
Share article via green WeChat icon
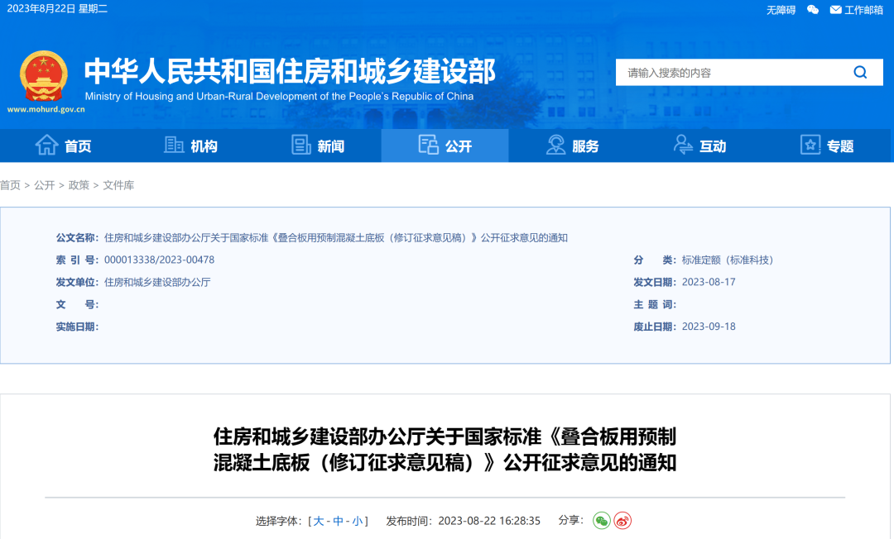point(602,521)
